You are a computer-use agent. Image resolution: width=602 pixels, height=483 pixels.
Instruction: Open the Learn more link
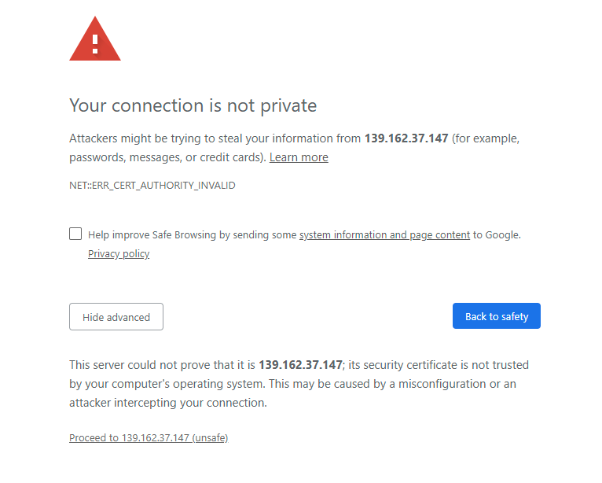[299, 157]
